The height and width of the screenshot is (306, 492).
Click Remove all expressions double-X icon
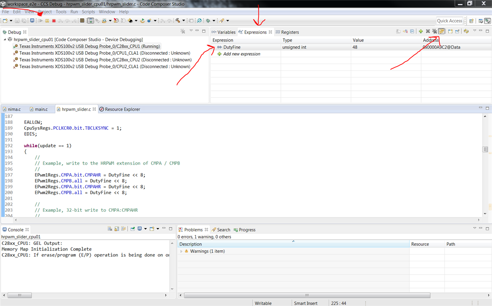[434, 31]
